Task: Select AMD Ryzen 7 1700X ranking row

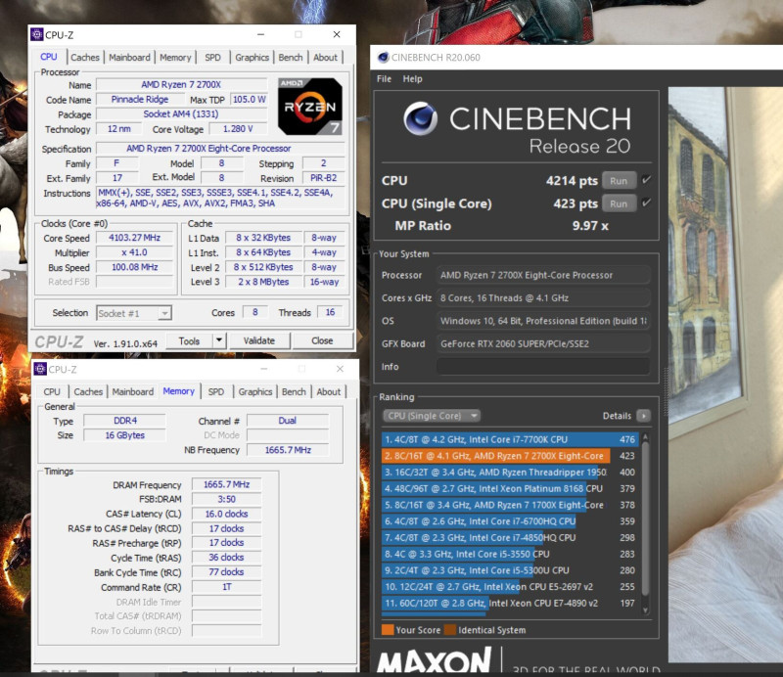Action: tap(510, 505)
